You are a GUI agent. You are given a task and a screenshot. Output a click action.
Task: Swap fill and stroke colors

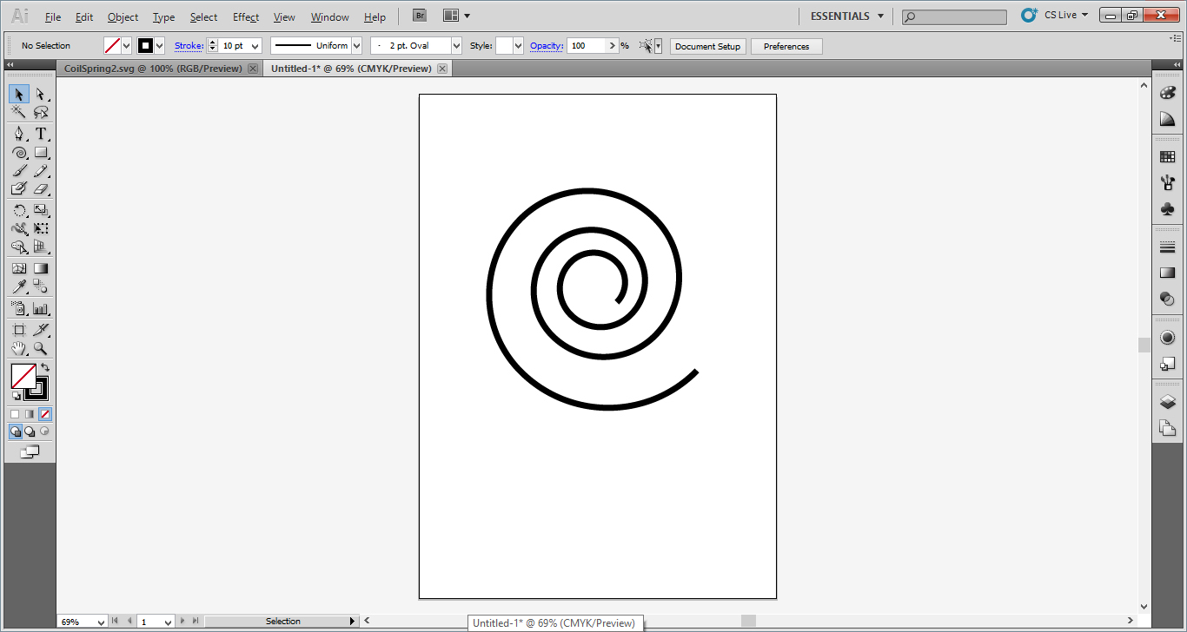pos(45,367)
